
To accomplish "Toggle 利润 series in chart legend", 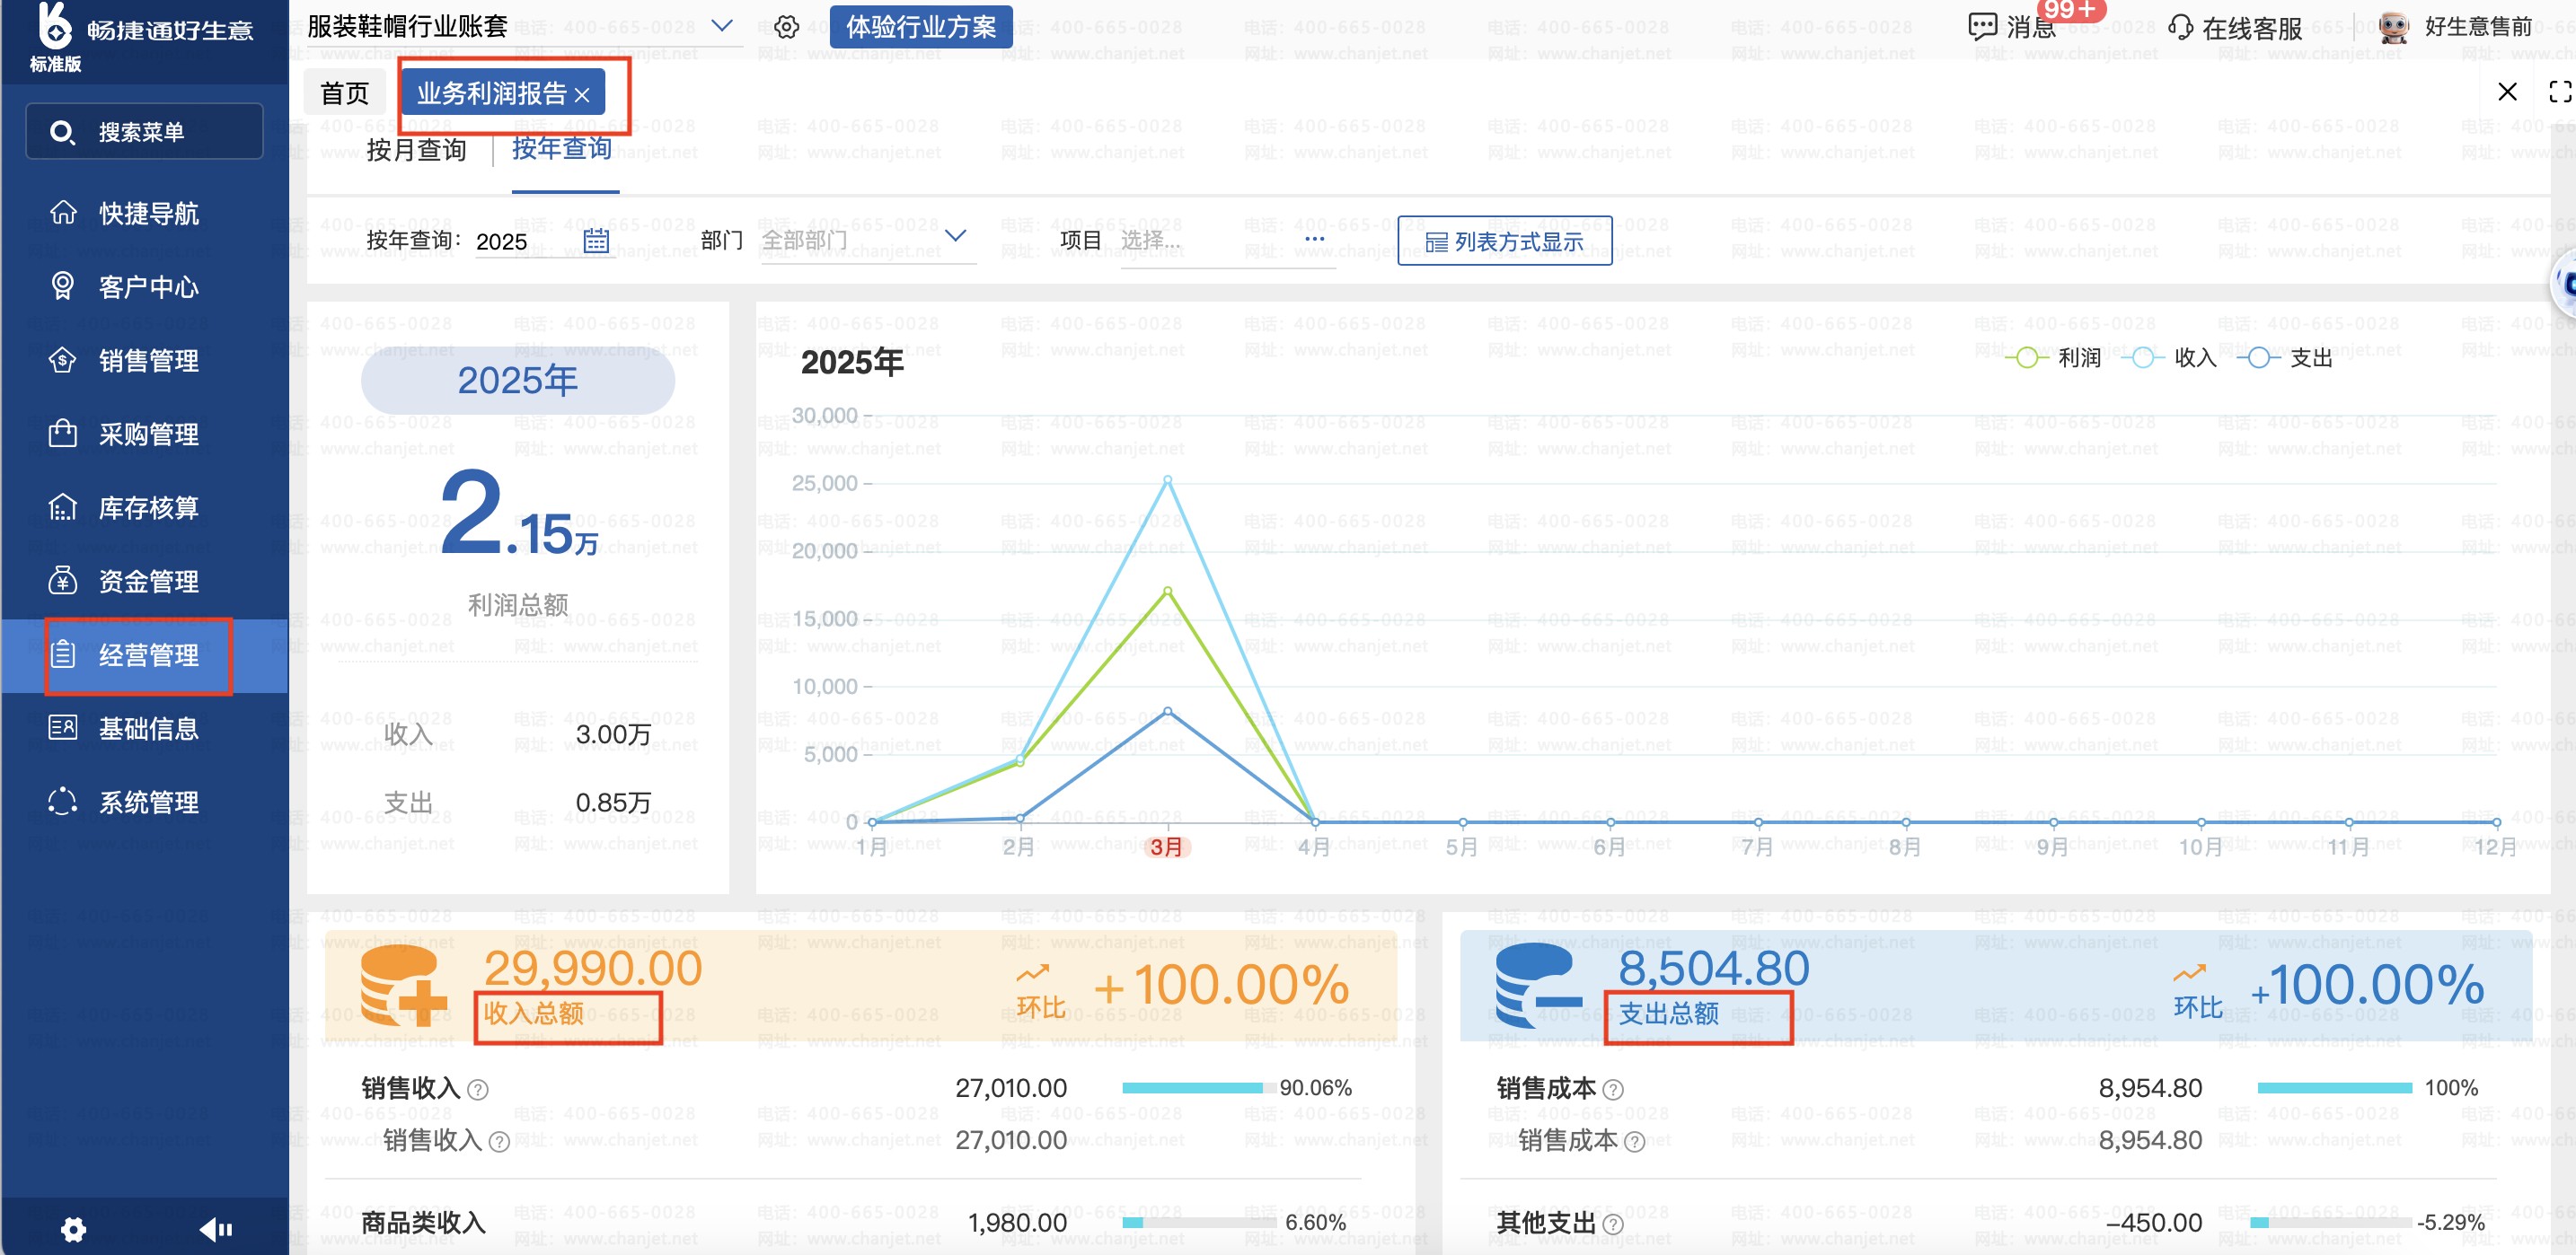I will 2053,357.
